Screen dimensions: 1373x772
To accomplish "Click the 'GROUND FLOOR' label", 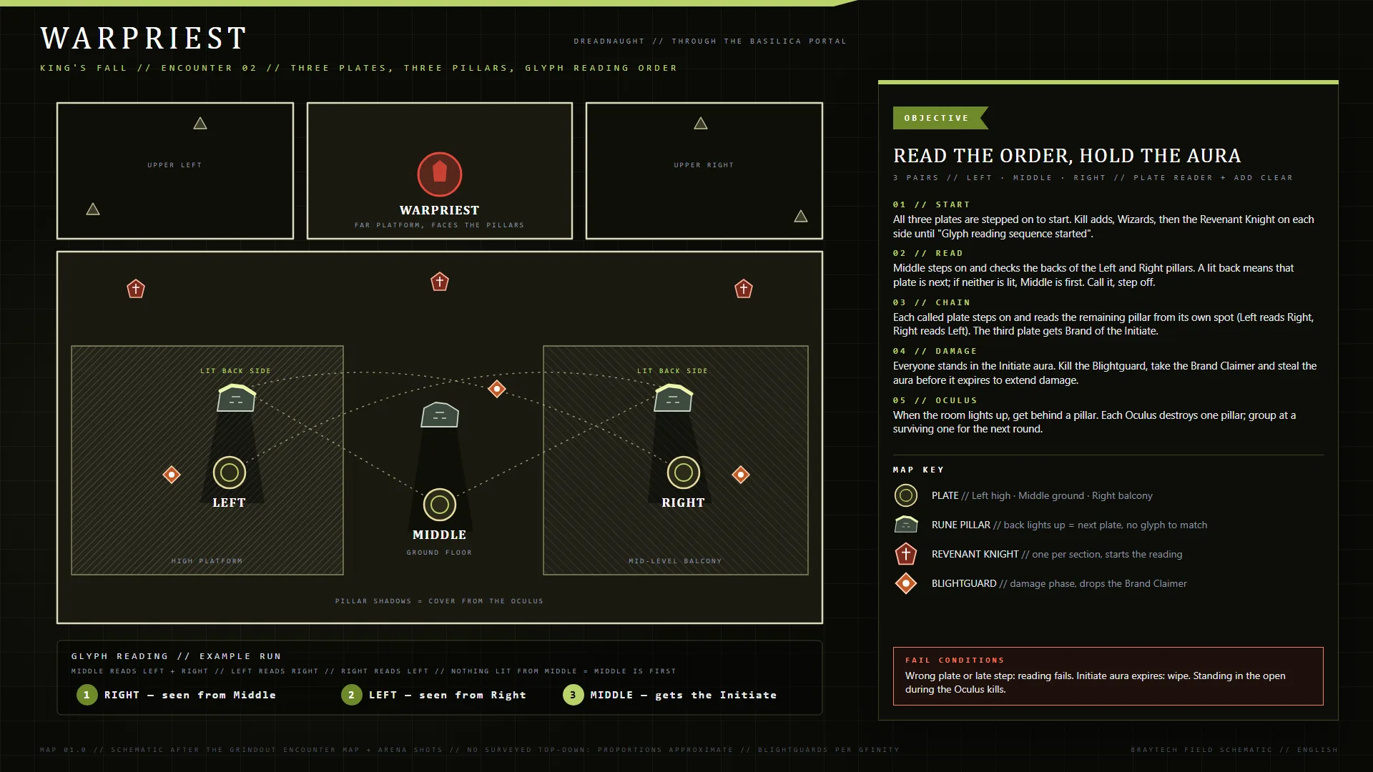I will pos(439,553).
